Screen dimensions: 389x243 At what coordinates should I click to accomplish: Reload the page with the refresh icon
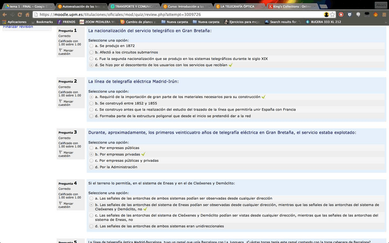(x=20, y=15)
